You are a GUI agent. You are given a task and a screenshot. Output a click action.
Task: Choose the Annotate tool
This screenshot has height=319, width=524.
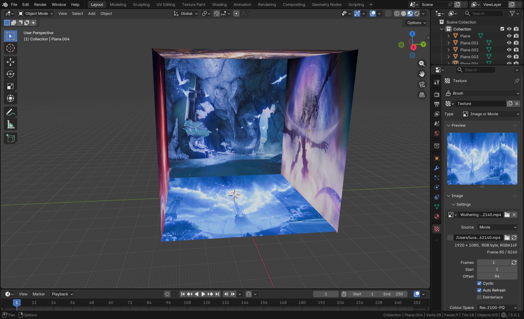[x=10, y=112]
